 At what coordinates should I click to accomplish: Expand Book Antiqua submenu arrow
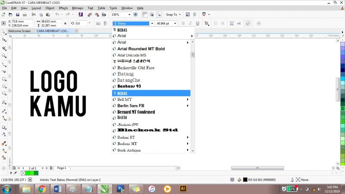(188, 150)
